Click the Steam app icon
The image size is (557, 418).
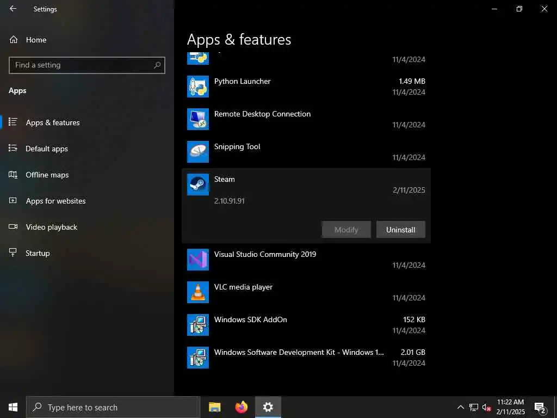click(198, 185)
